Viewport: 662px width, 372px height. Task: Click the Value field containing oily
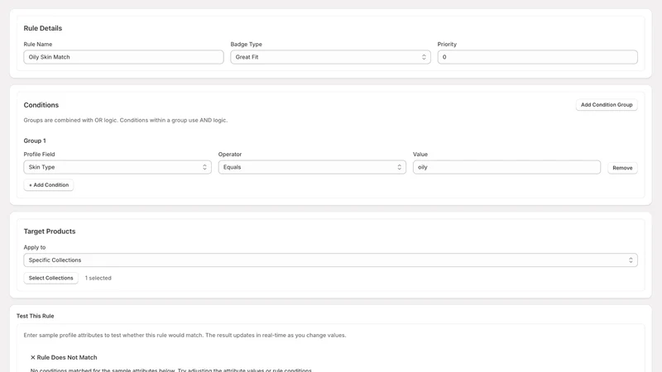point(506,167)
